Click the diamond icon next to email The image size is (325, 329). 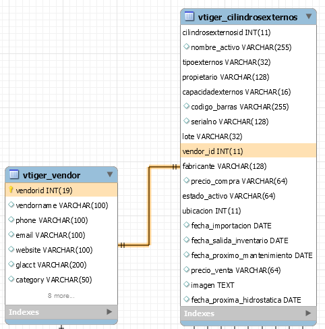point(11,234)
